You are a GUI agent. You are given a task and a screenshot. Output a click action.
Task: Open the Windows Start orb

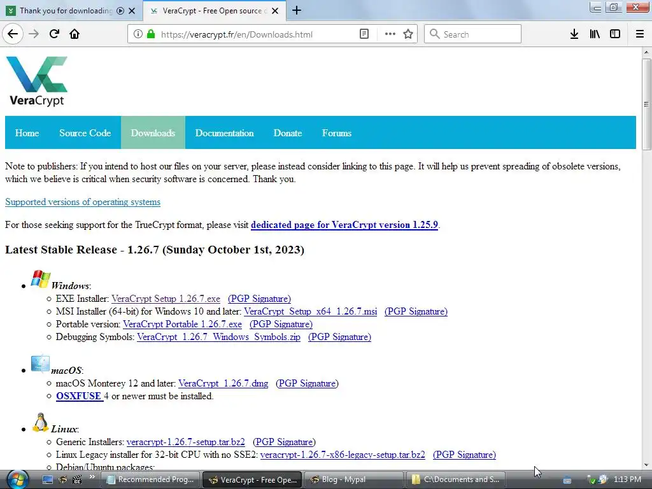[17, 479]
